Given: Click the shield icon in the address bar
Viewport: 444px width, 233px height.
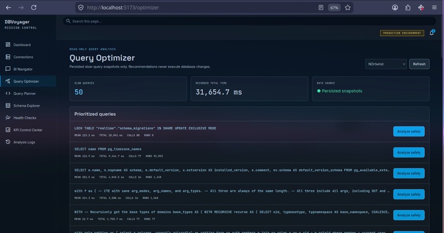Looking at the screenshot, I should 80,8.
